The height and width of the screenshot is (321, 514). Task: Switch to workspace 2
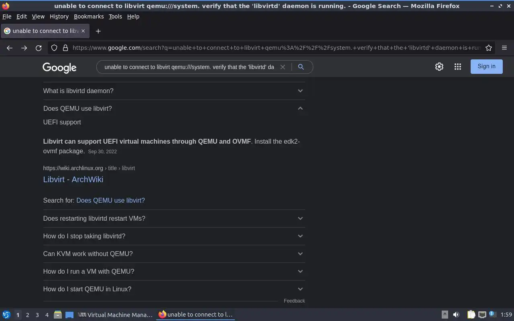click(x=27, y=315)
